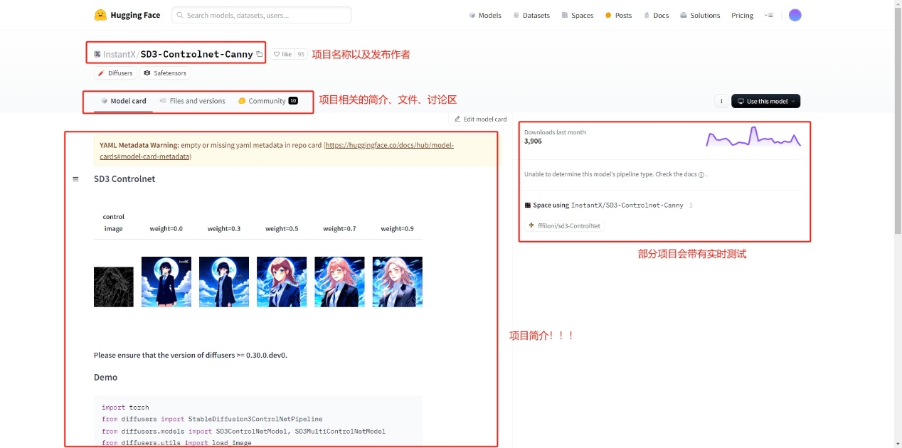
Task: Open the model-cards metadata docs link
Action: tap(389, 145)
